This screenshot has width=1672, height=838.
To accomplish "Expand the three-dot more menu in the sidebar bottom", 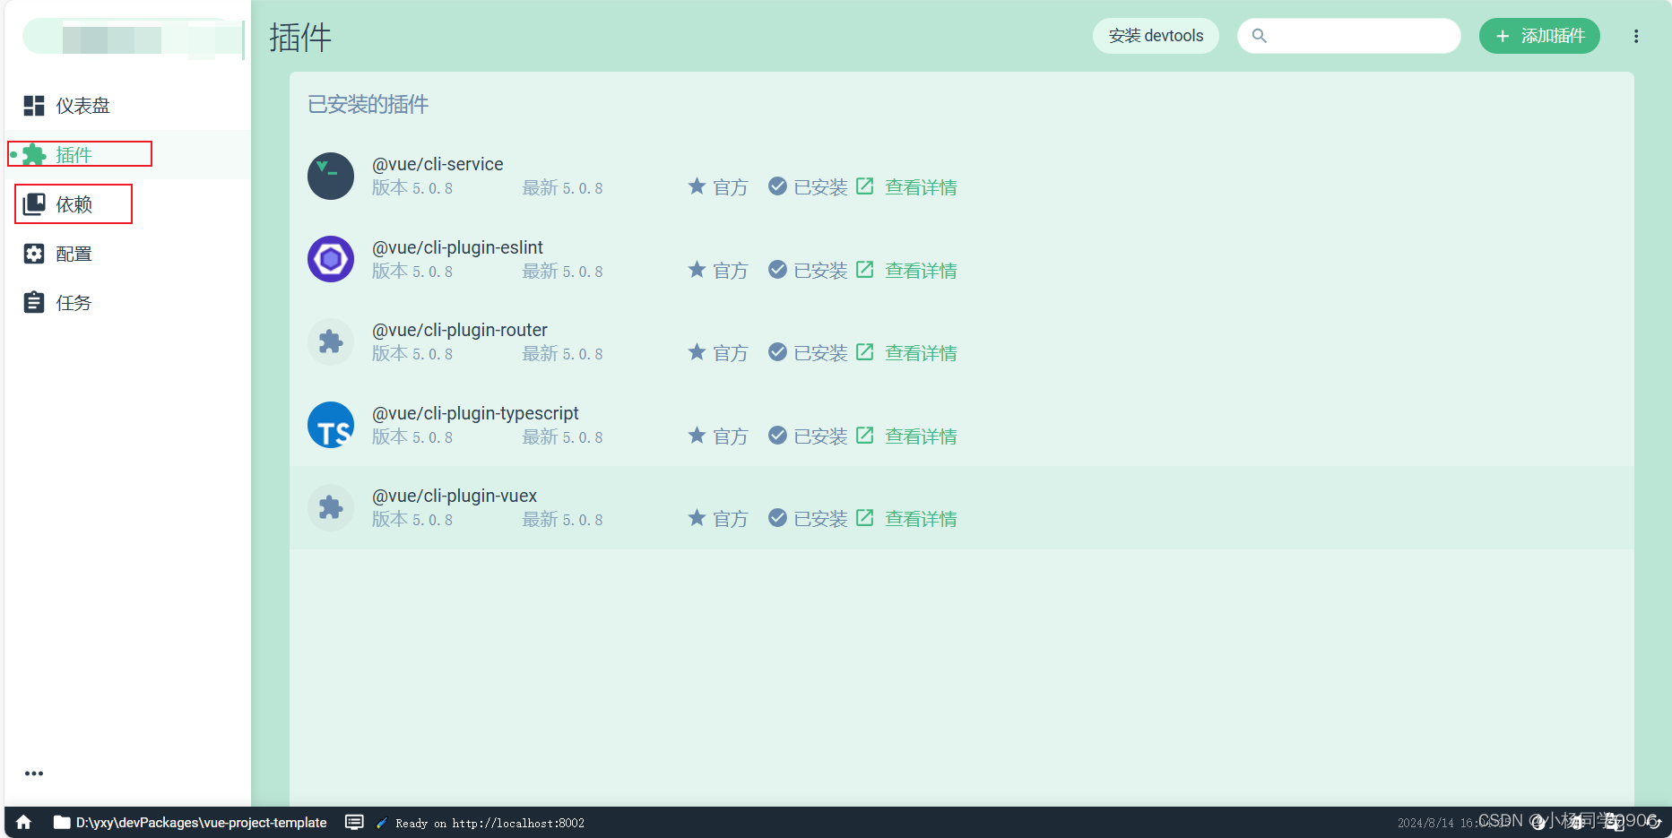I will tap(34, 773).
